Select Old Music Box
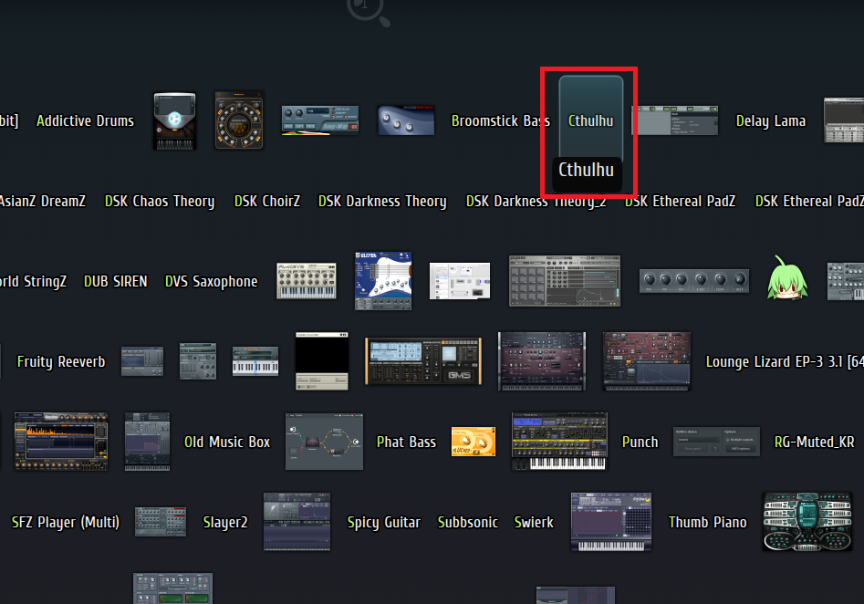The image size is (864, 604). (226, 442)
